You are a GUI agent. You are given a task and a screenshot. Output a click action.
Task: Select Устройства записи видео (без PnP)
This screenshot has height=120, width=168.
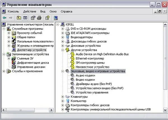click(99, 88)
